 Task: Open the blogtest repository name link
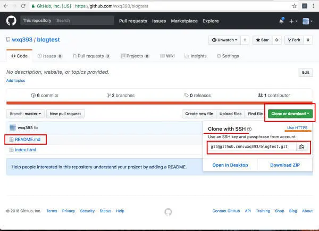[48, 40]
